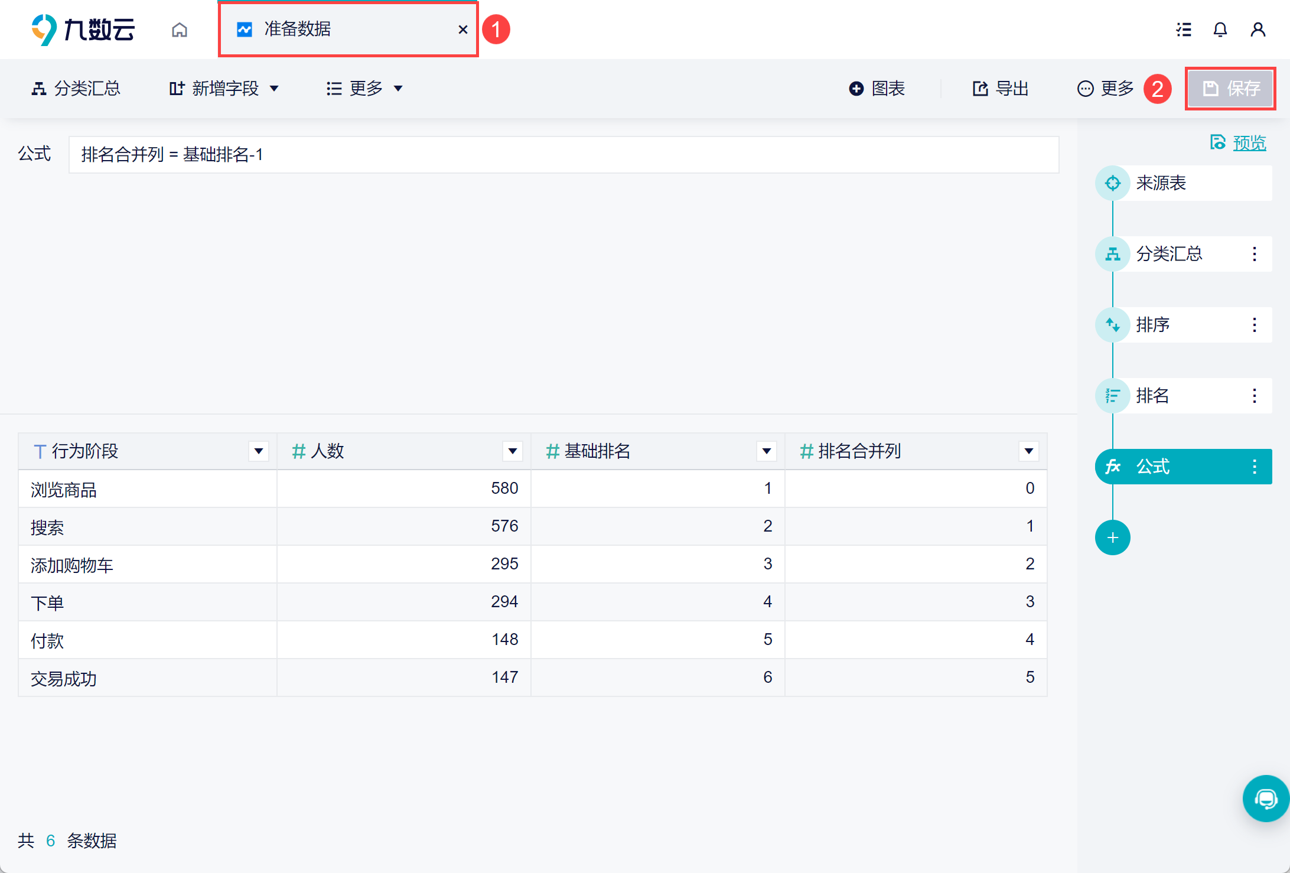
Task: Click the 保存 button
Action: [x=1231, y=89]
